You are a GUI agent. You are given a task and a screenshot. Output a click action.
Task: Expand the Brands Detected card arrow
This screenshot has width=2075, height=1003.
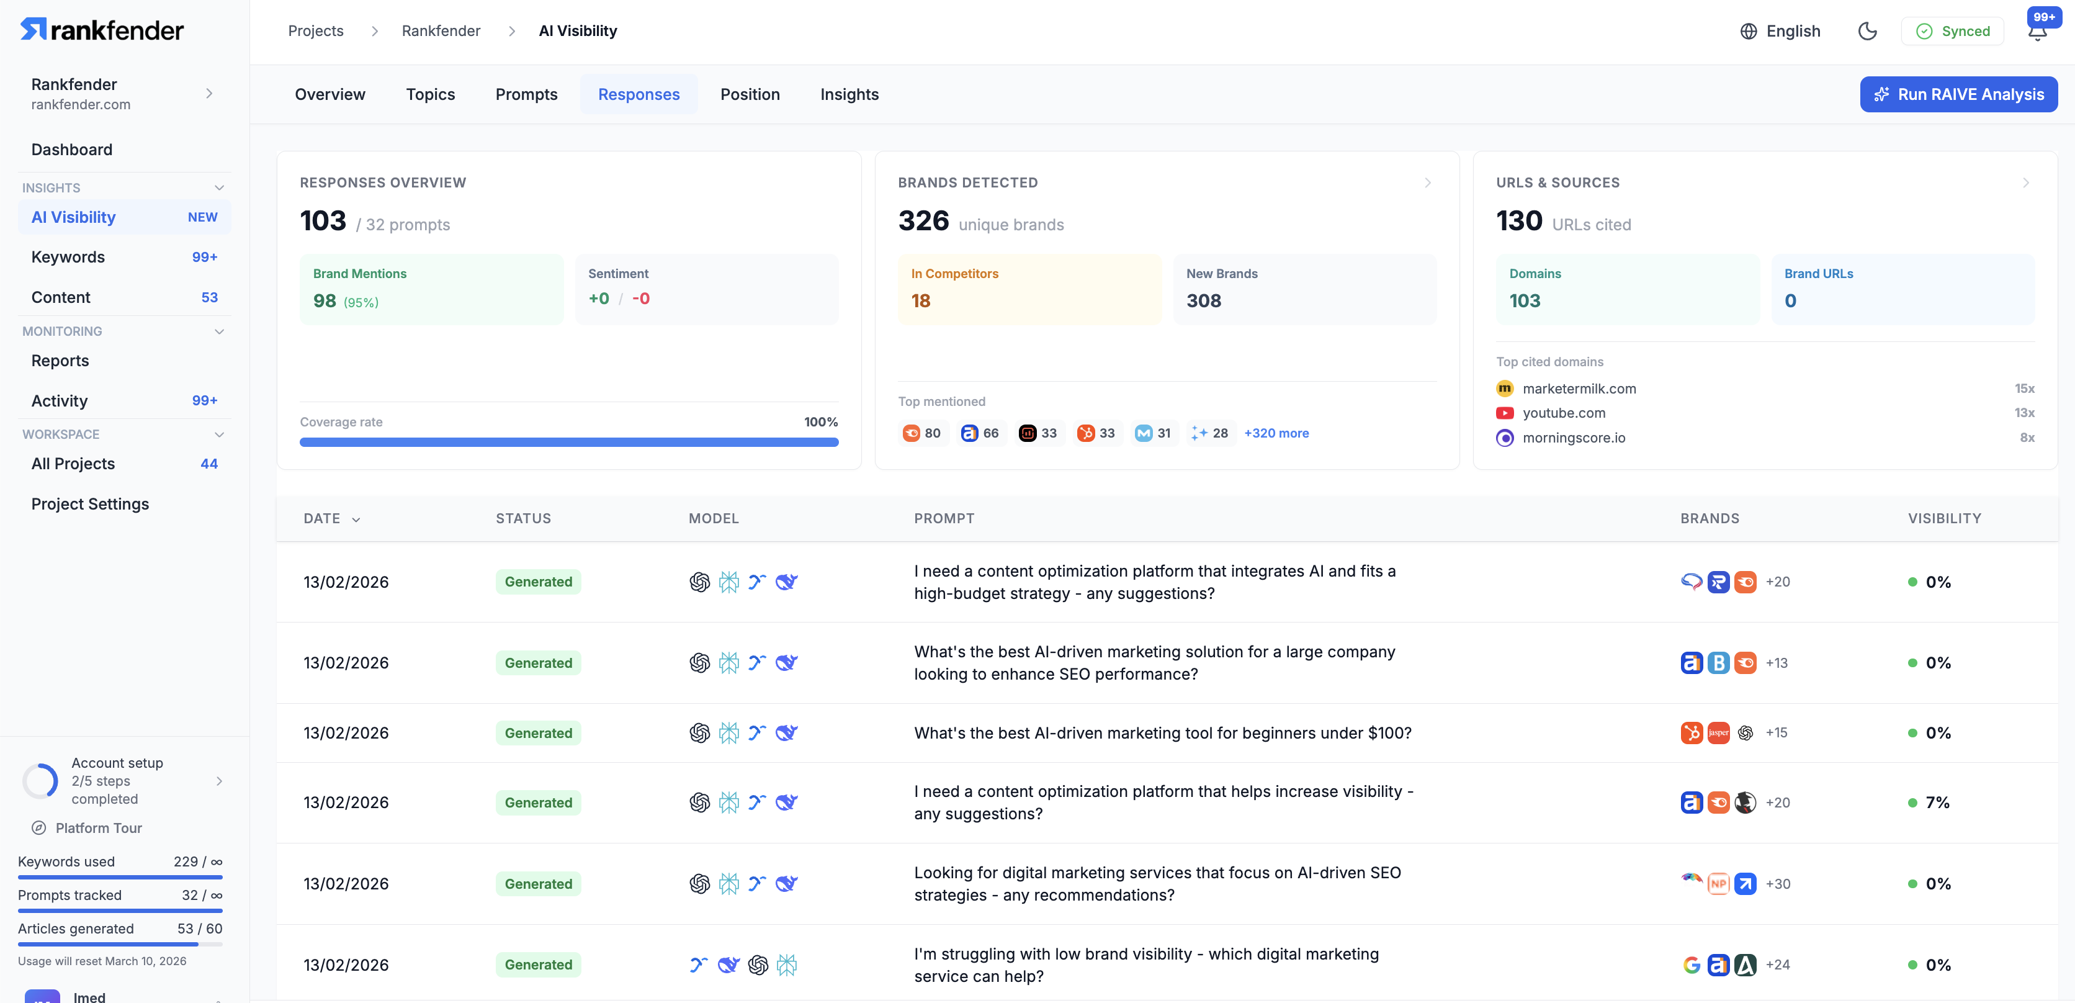[1427, 183]
